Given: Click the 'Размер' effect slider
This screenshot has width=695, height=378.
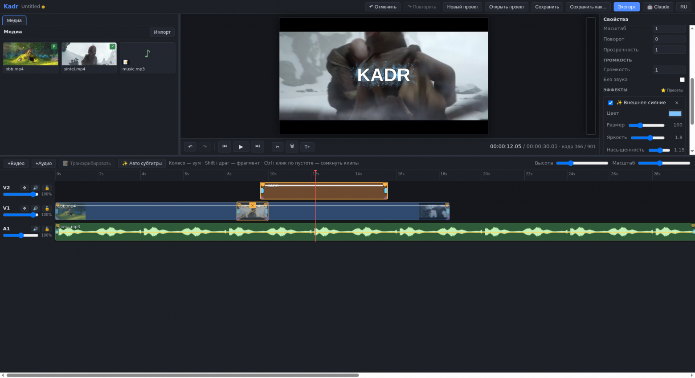Looking at the screenshot, I should pos(646,125).
